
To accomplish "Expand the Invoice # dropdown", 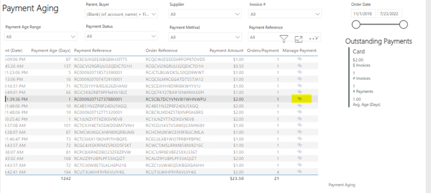I will coord(317,15).
